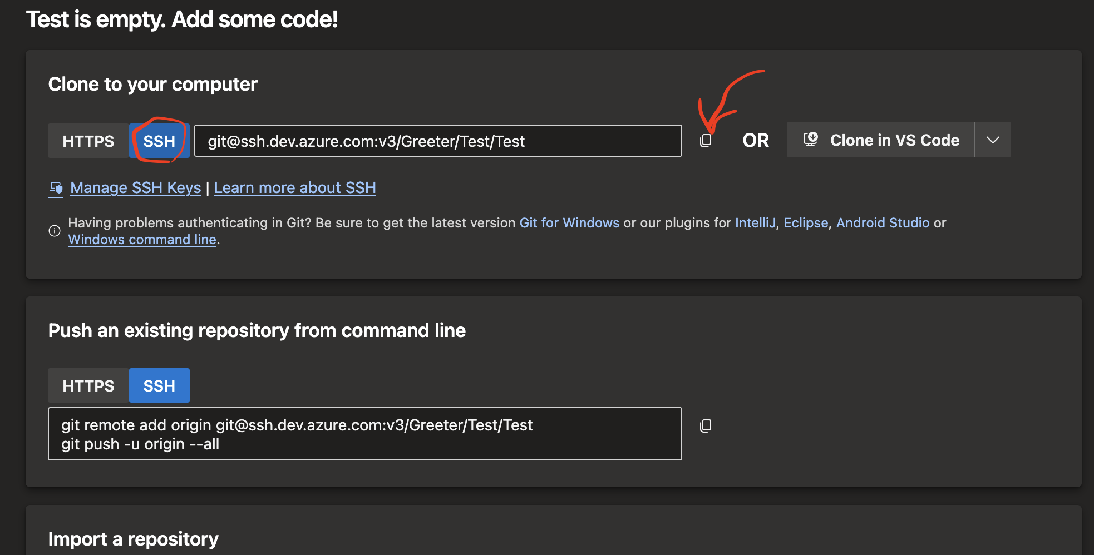Click the info icon about Git authentication problems
Viewport: 1094px width, 555px height.
pos(54,231)
